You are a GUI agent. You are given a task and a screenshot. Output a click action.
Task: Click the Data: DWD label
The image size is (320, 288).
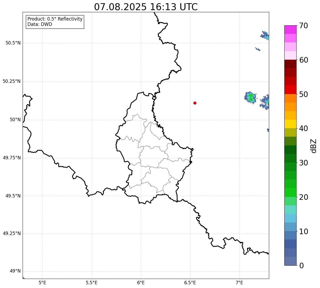point(40,25)
